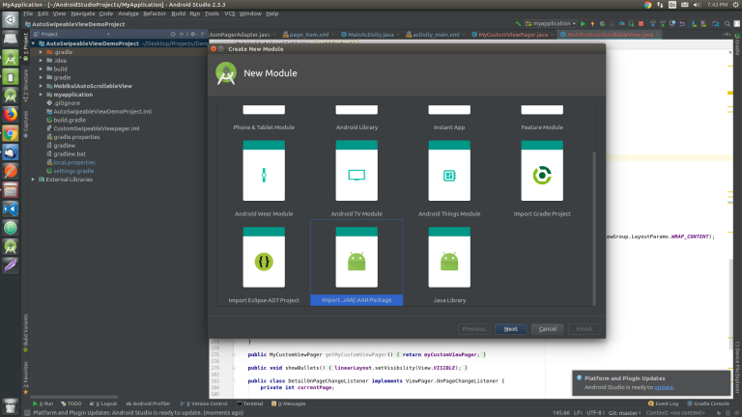Image resolution: width=742 pixels, height=417 pixels.
Task: Collapse the AutoSwipeableViewDemoProject root node
Action: pyautogui.click(x=35, y=43)
